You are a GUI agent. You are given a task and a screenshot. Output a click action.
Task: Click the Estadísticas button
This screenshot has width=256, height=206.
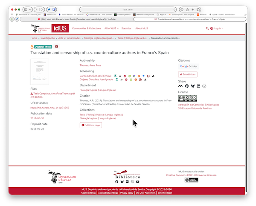point(188,74)
